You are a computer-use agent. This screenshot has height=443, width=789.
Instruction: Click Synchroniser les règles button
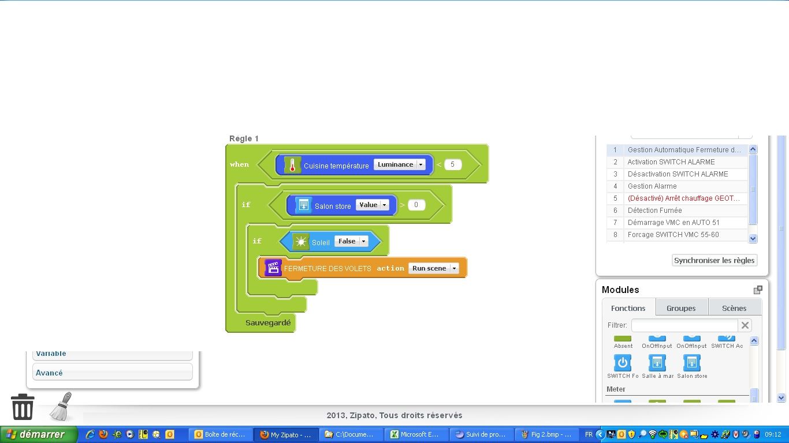[714, 260]
